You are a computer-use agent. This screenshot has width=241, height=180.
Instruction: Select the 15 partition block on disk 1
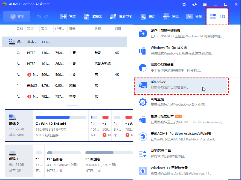39,161
